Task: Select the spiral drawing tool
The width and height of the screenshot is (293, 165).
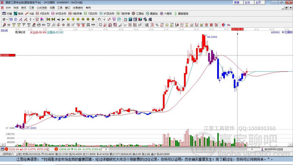Action: click(x=29, y=25)
